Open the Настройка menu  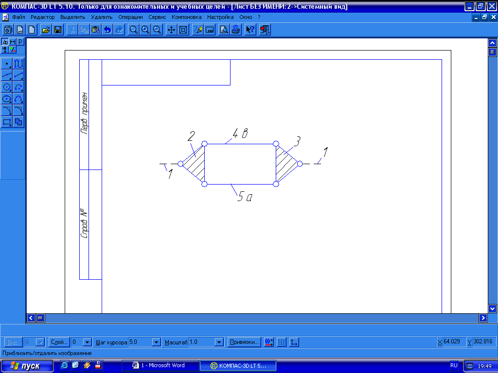[x=220, y=17]
